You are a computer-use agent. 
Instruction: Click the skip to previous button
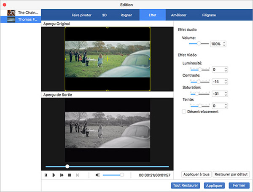tap(46, 175)
